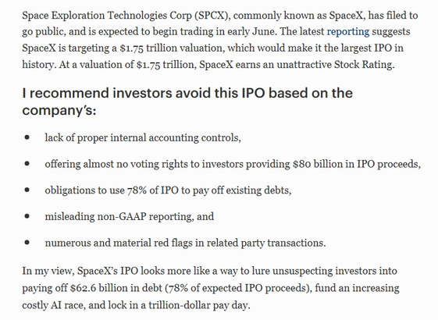Open the blue "reporting" hyperlink
This screenshot has width=438, height=320.
348,31
